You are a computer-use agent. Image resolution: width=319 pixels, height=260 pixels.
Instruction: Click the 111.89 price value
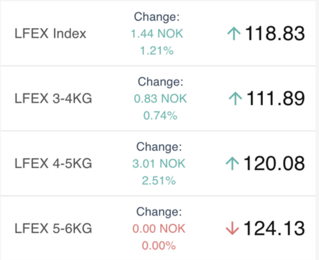[x=276, y=98]
